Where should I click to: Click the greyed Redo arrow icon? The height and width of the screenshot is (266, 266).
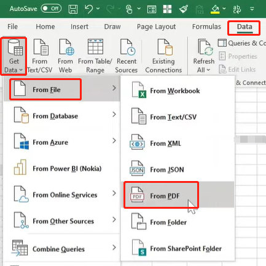tap(110, 9)
